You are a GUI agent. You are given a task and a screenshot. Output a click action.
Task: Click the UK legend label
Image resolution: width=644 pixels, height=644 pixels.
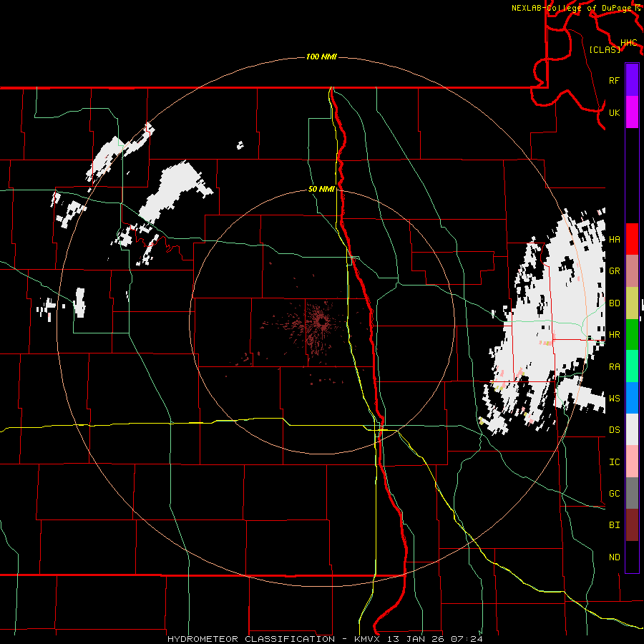pyautogui.click(x=614, y=112)
